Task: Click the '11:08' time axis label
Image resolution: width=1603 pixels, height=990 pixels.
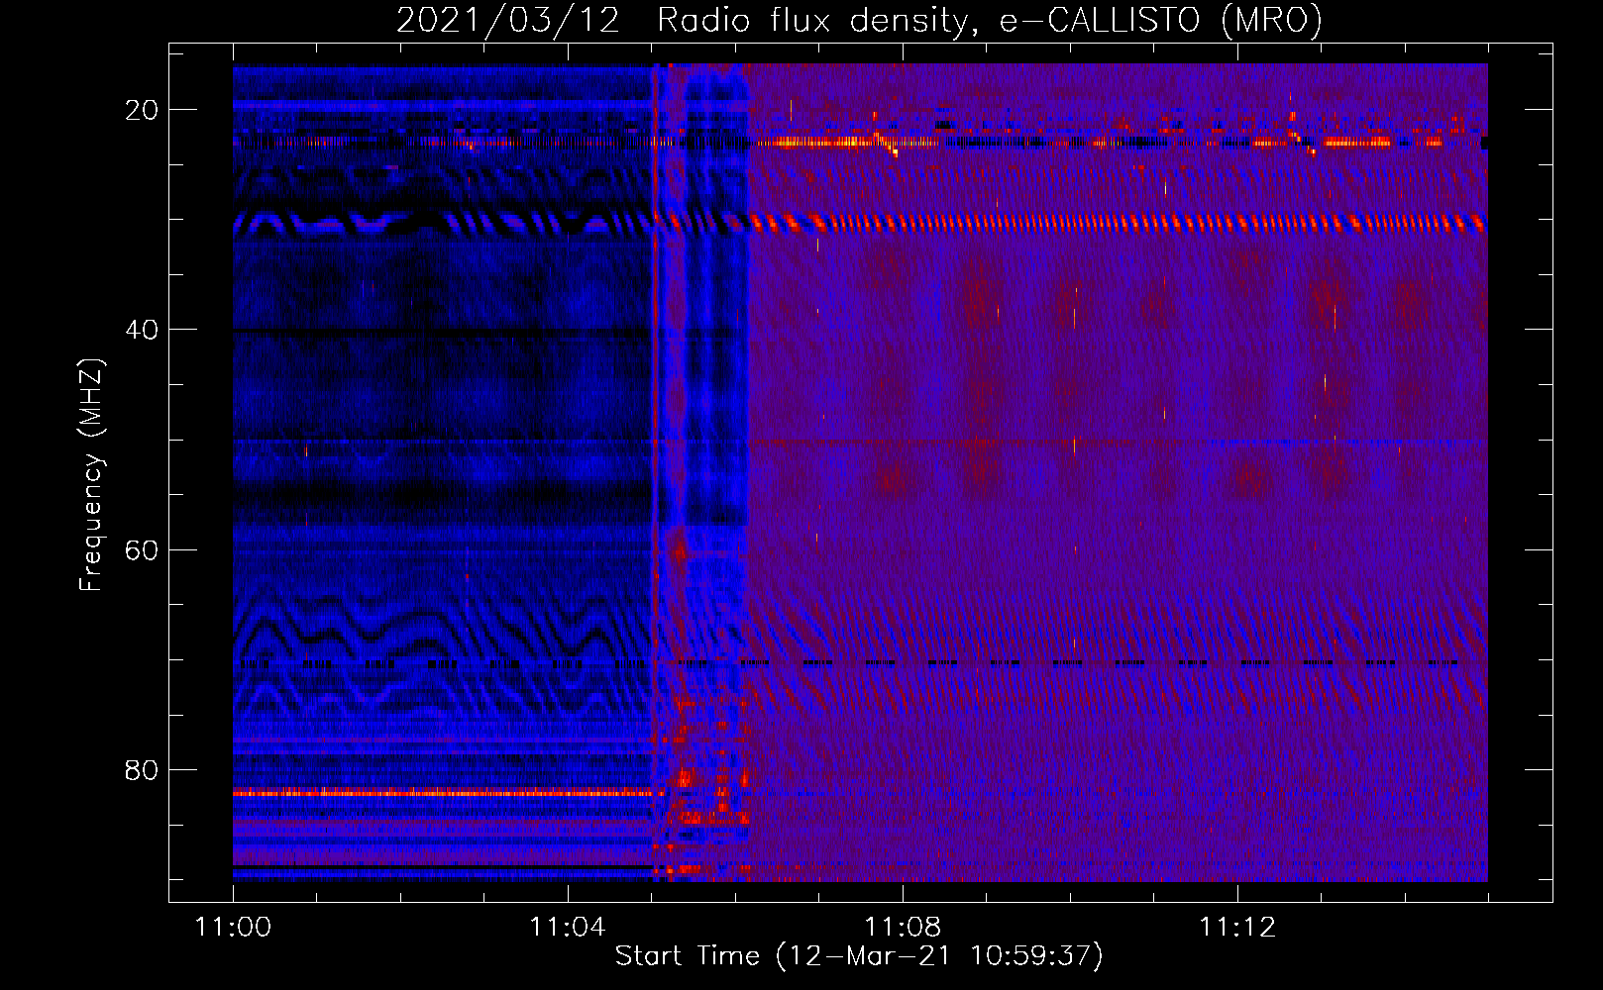Action: tap(903, 928)
